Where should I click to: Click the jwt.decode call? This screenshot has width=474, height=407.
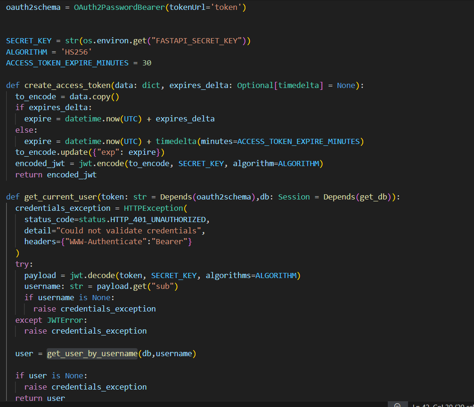coord(92,275)
